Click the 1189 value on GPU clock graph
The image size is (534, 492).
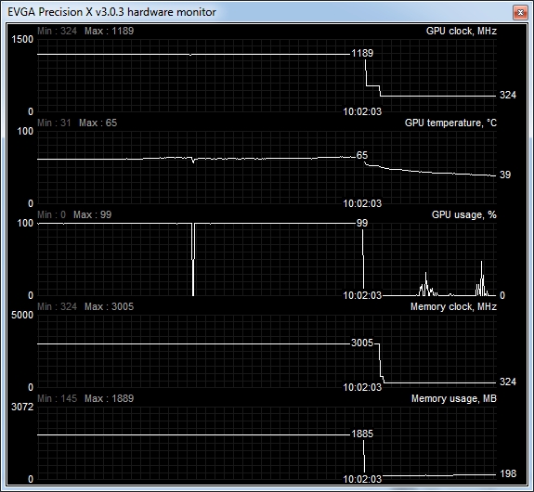click(x=362, y=54)
